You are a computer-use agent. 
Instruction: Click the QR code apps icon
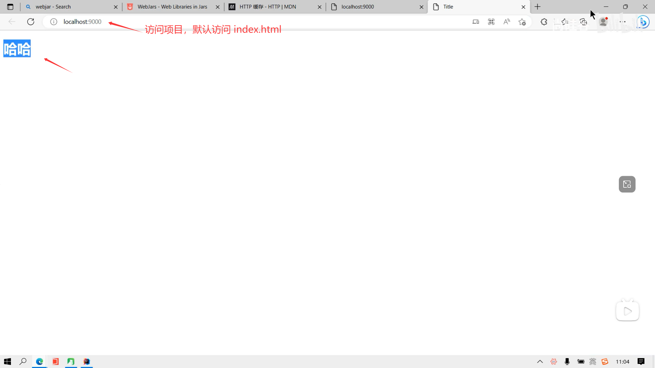(x=491, y=22)
